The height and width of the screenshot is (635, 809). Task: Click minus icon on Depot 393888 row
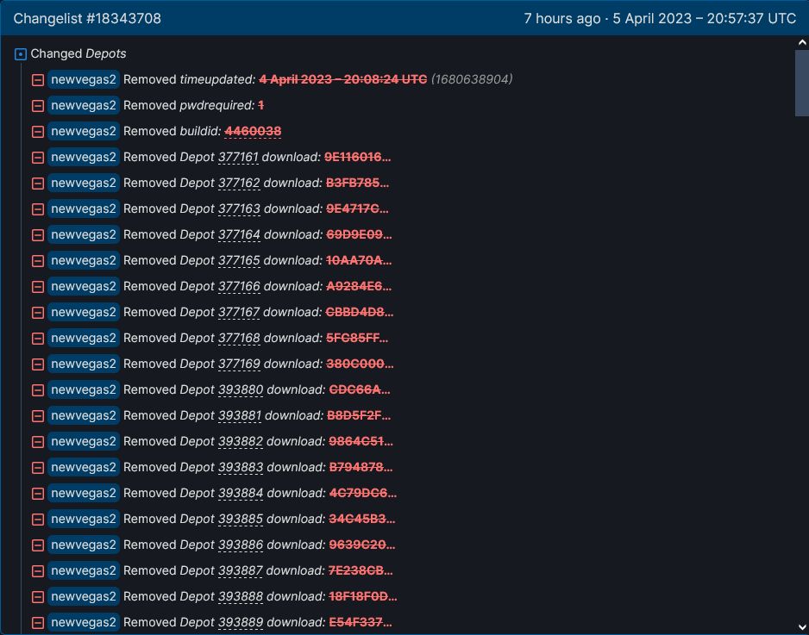click(38, 597)
